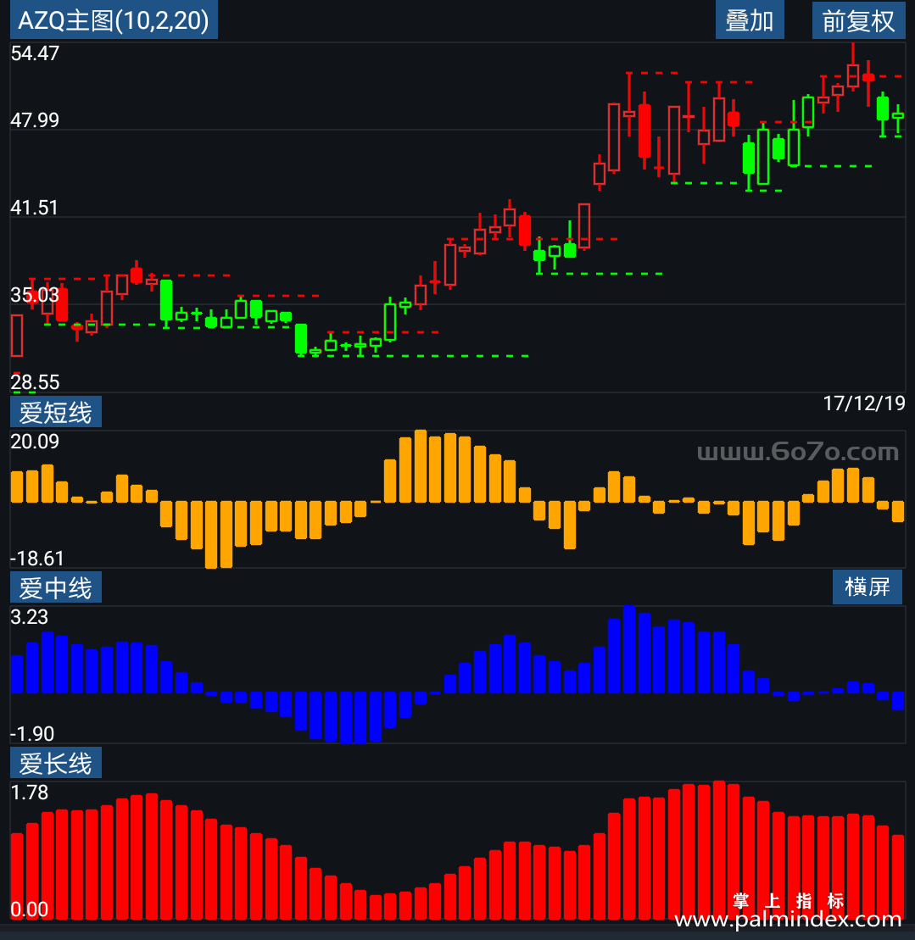Viewport: 915px width, 940px height.
Task: Click the www.6o7o.com watermark link
Action: coord(797,452)
